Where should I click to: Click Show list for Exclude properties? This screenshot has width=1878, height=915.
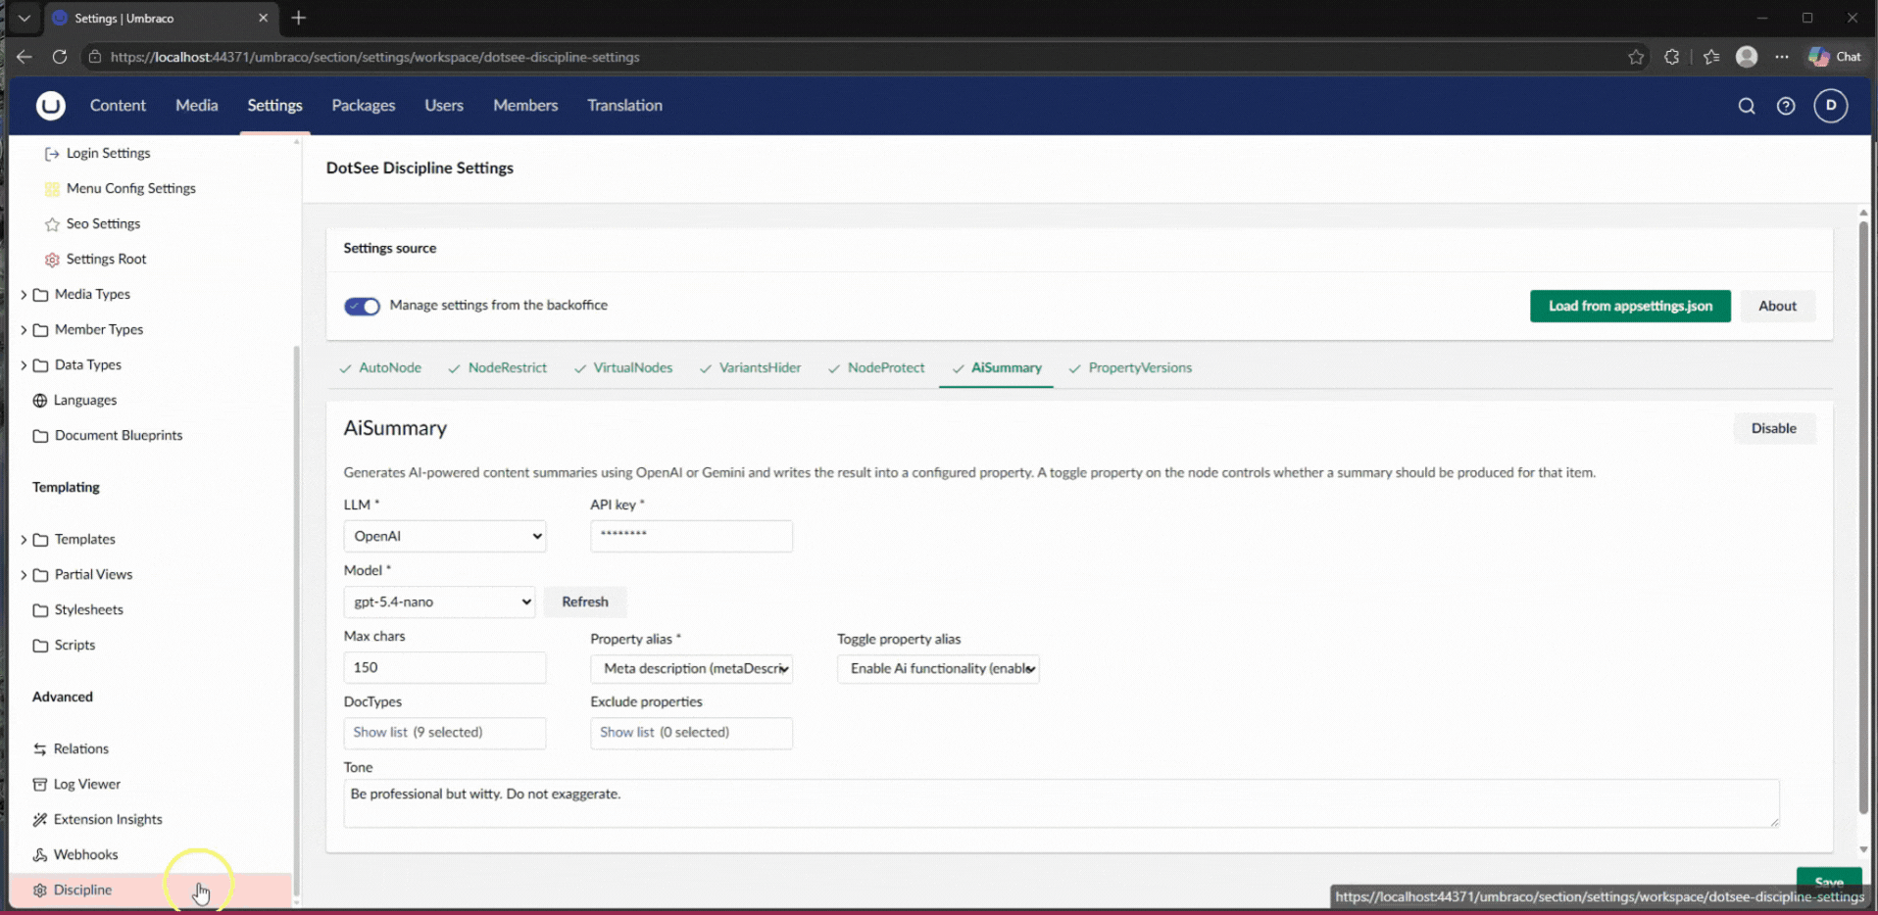691,733
